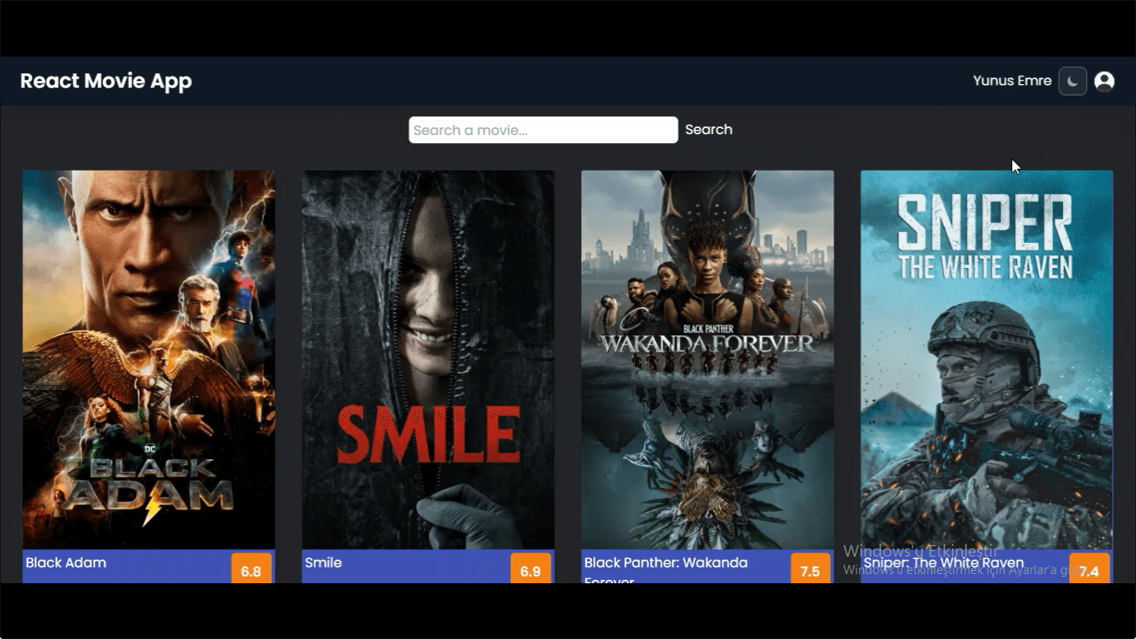
Task: Click the 7.5 rating badge
Action: pos(810,568)
